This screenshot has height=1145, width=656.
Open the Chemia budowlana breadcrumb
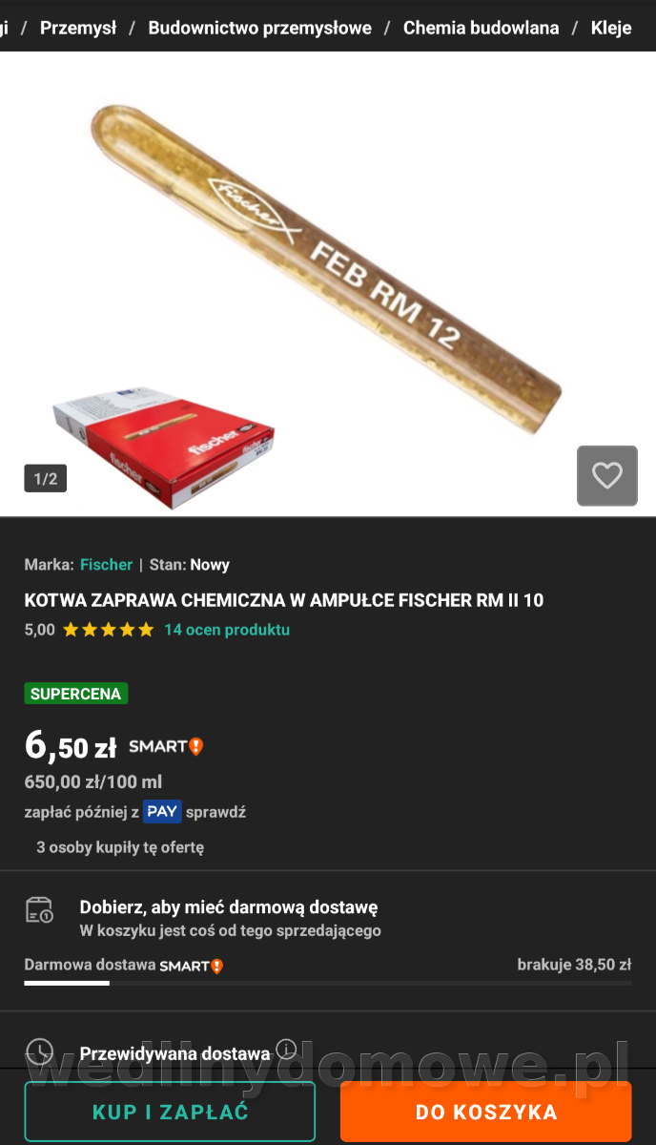(481, 28)
